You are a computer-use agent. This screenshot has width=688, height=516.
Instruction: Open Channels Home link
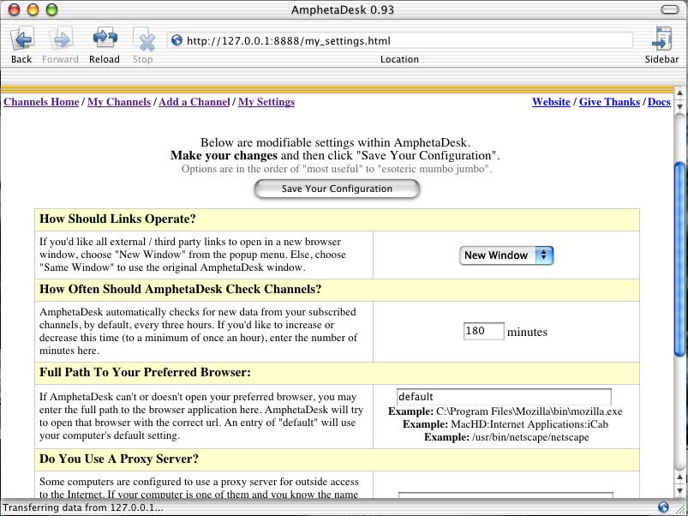point(41,102)
